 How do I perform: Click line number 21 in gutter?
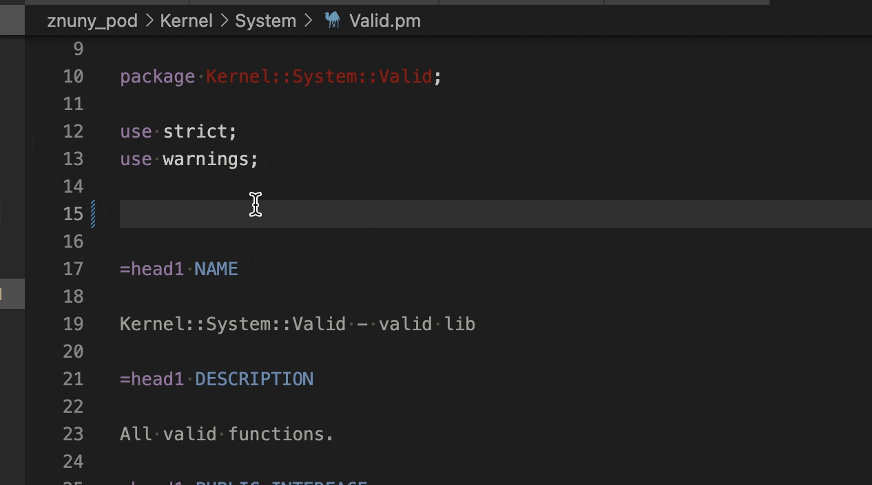tap(73, 379)
